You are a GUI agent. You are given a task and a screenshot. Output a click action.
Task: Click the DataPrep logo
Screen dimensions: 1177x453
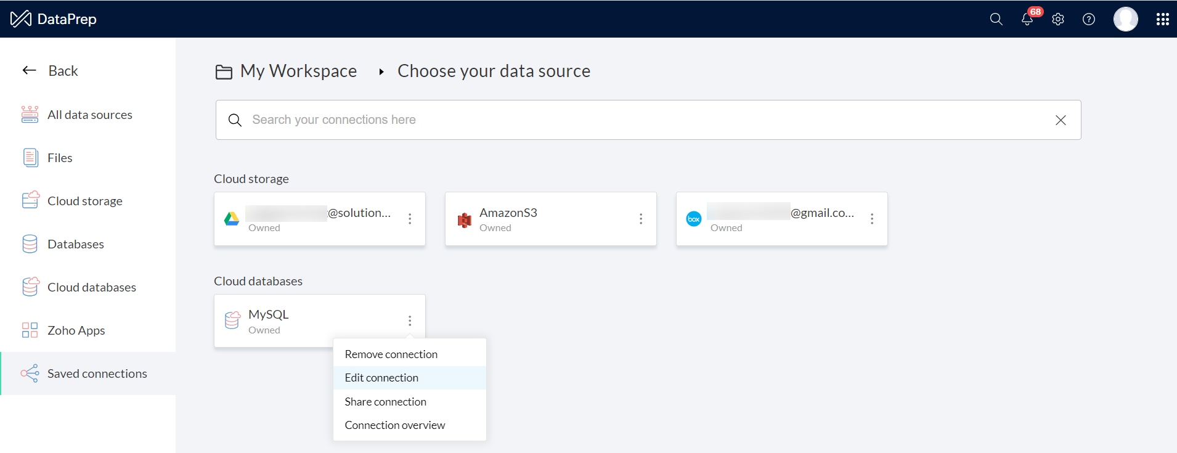tap(54, 19)
